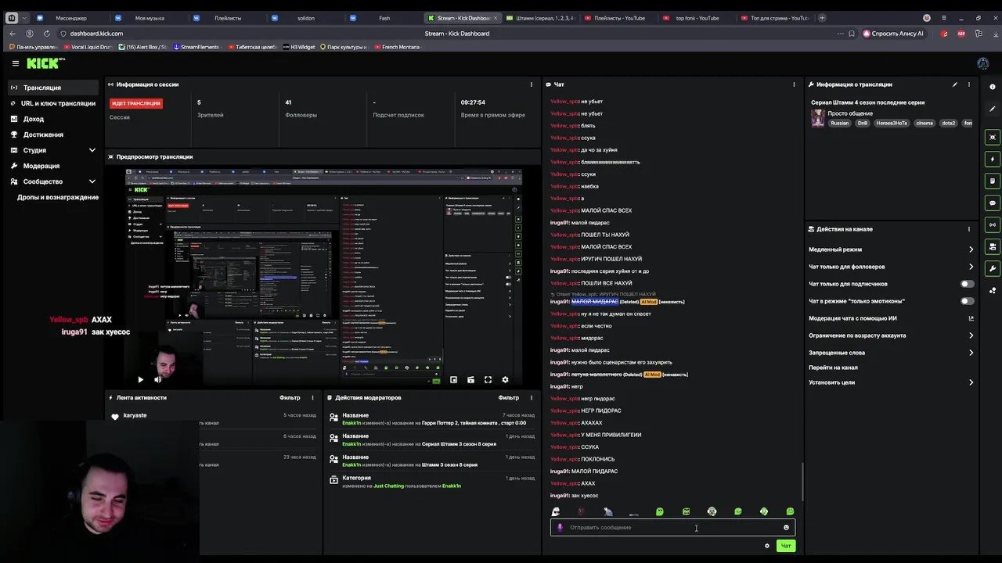Viewport: 1002px width, 563px height.
Task: Open the Лента активности panel options menu
Action: tap(312, 397)
